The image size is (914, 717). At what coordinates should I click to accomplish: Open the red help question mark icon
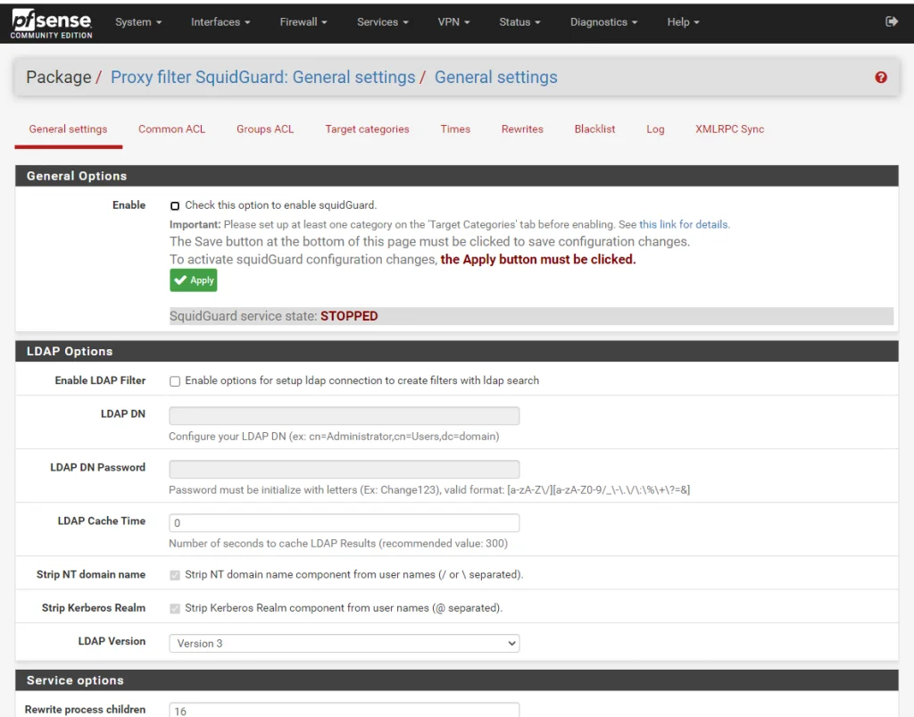point(881,77)
